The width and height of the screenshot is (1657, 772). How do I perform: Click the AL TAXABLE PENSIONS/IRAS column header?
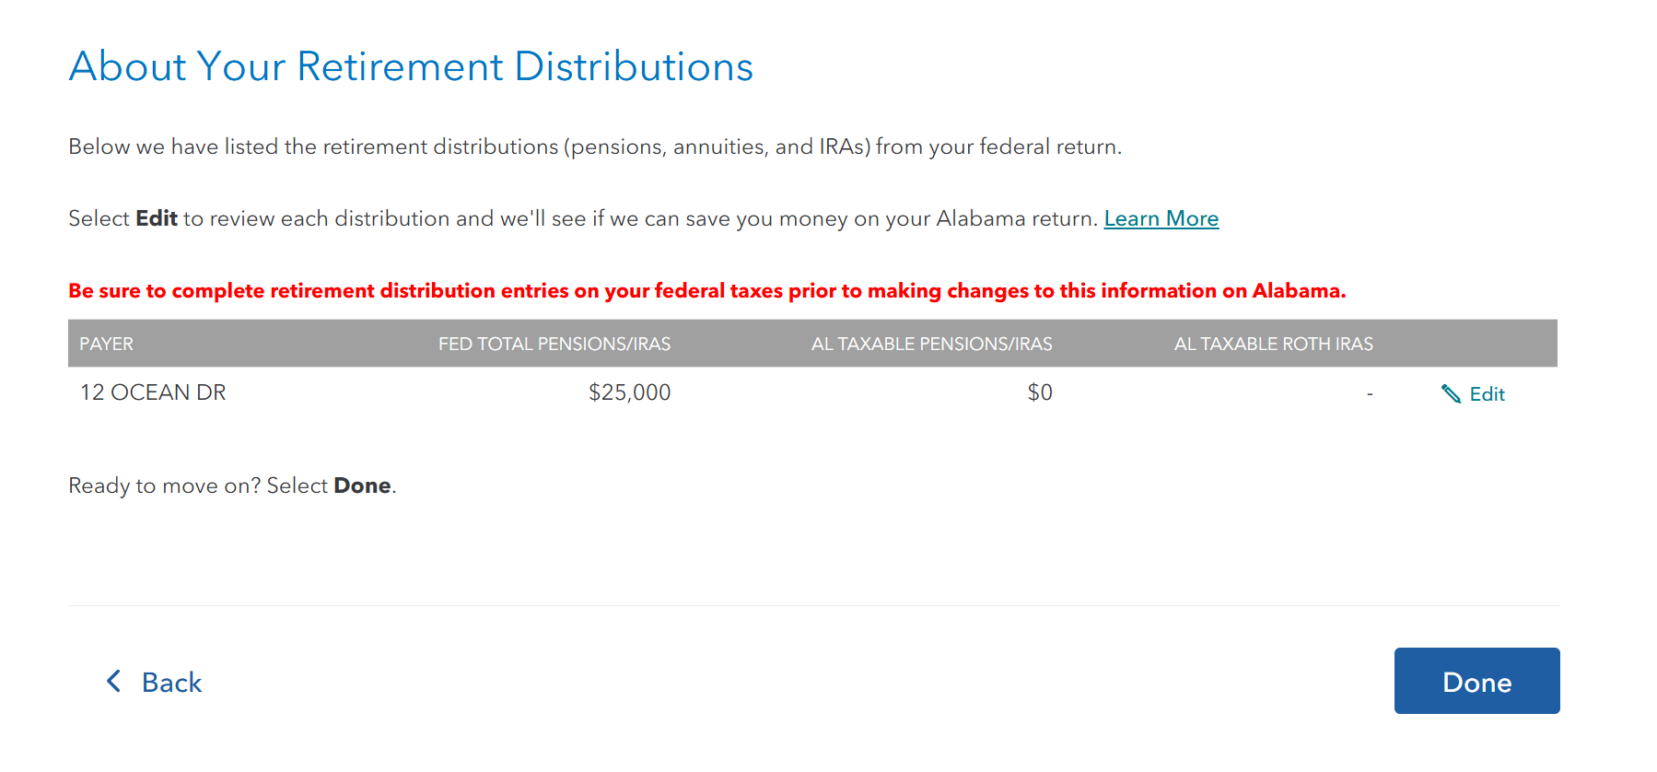pos(931,344)
